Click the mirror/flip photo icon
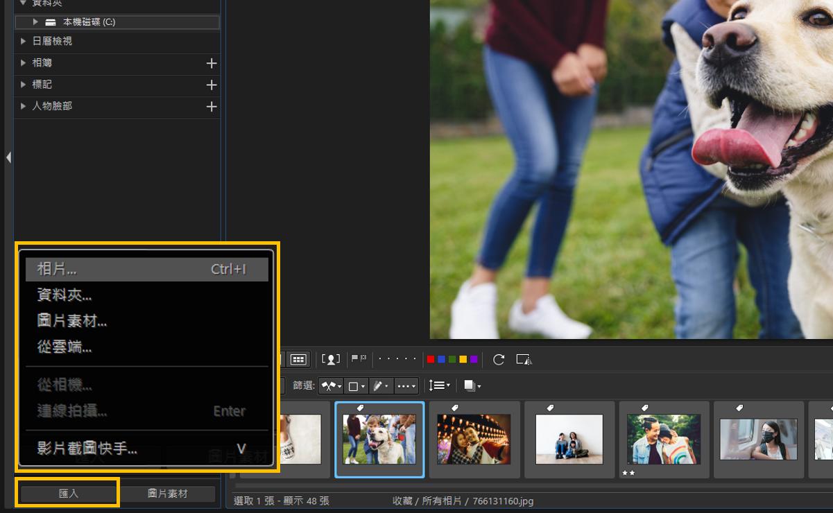Image resolution: width=833 pixels, height=513 pixels. [x=523, y=359]
